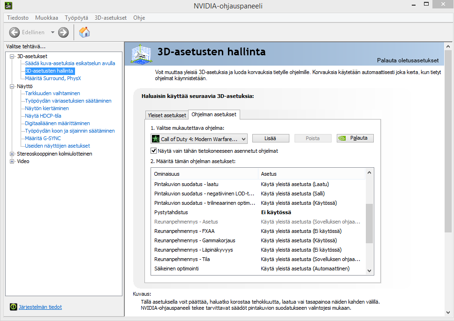Toggle the 'Näytä vain tähän tietokoneeseen' checkbox

click(x=153, y=151)
